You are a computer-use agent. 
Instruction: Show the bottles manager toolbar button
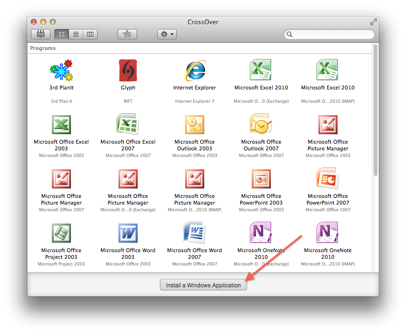point(41,34)
